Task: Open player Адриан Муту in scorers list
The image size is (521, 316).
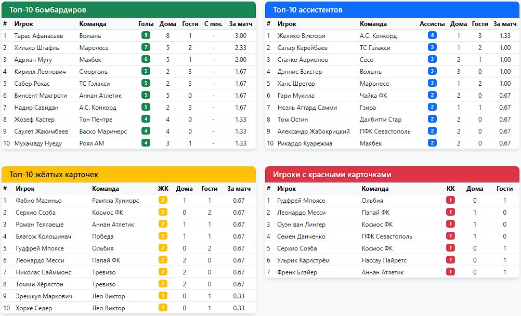Action: tap(33, 60)
